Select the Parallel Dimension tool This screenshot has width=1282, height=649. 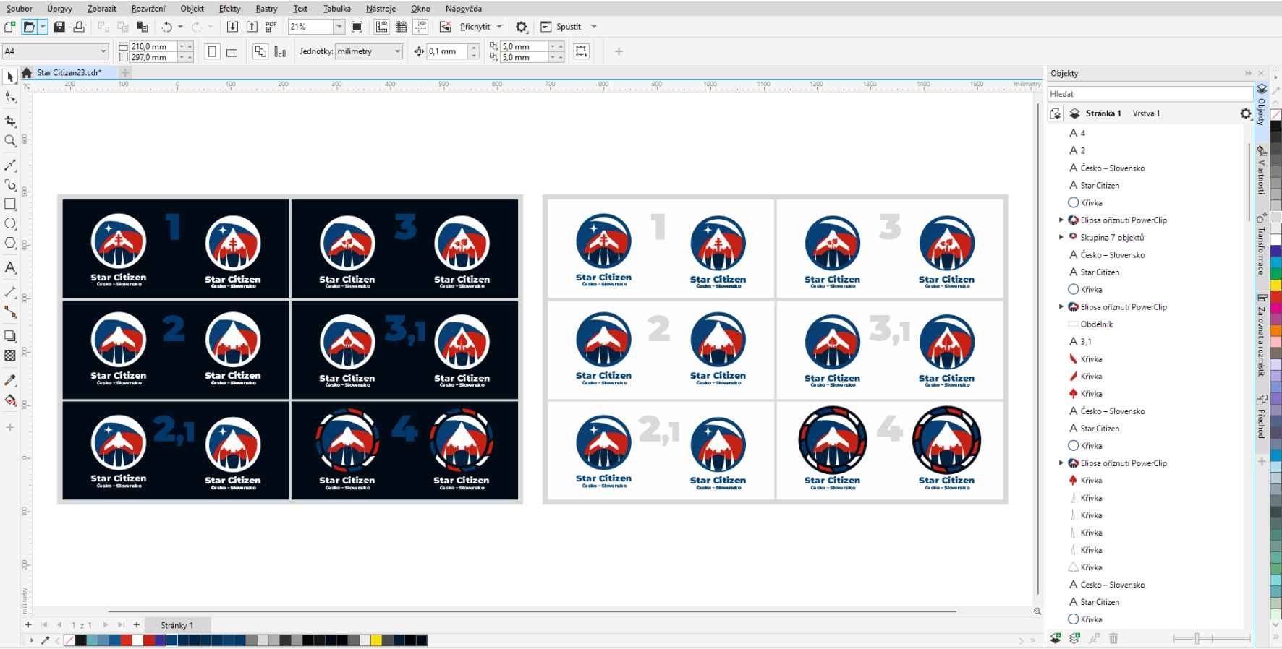click(x=10, y=293)
